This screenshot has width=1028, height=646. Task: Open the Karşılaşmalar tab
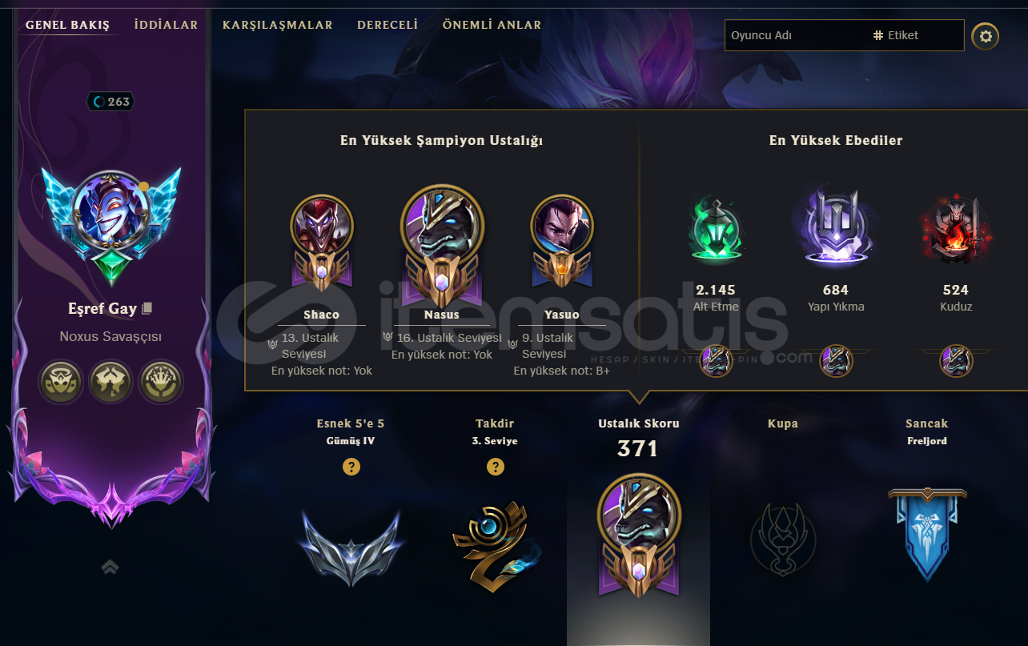[278, 25]
